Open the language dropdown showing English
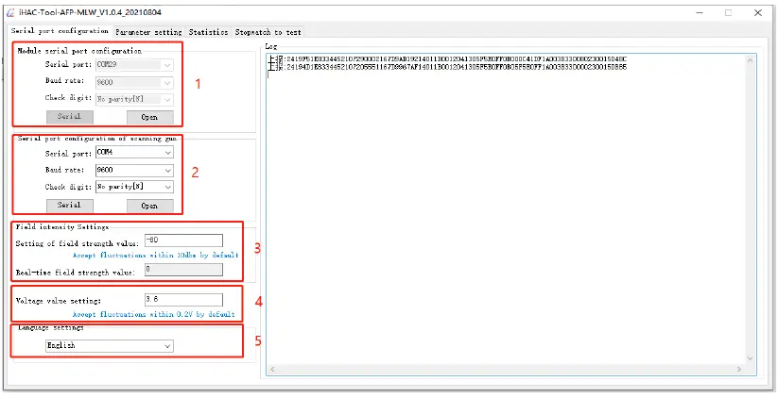Viewport: 778px width, 398px height. tap(109, 345)
